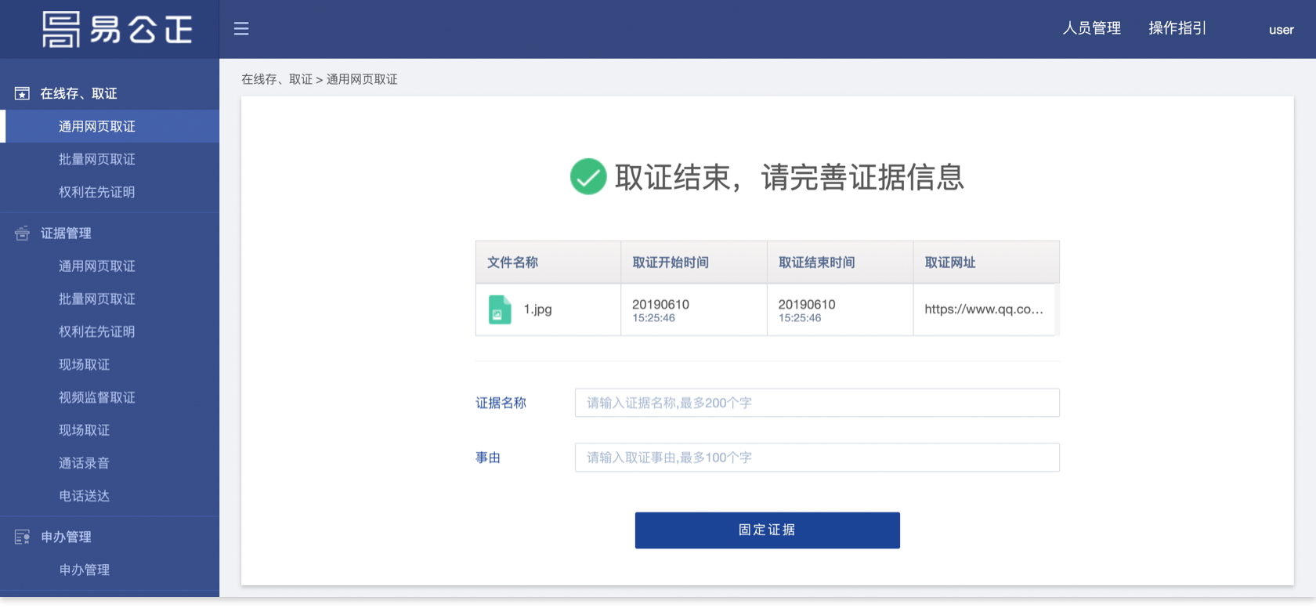Screen dimensions: 1316x608
Task: Click the truncated https://www.qq.co... URL
Action: (x=983, y=309)
